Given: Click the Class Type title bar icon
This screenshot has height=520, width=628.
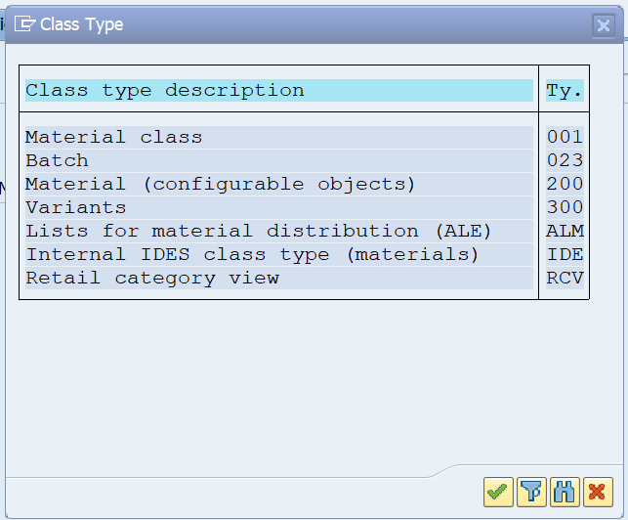Looking at the screenshot, I should pyautogui.click(x=24, y=24).
